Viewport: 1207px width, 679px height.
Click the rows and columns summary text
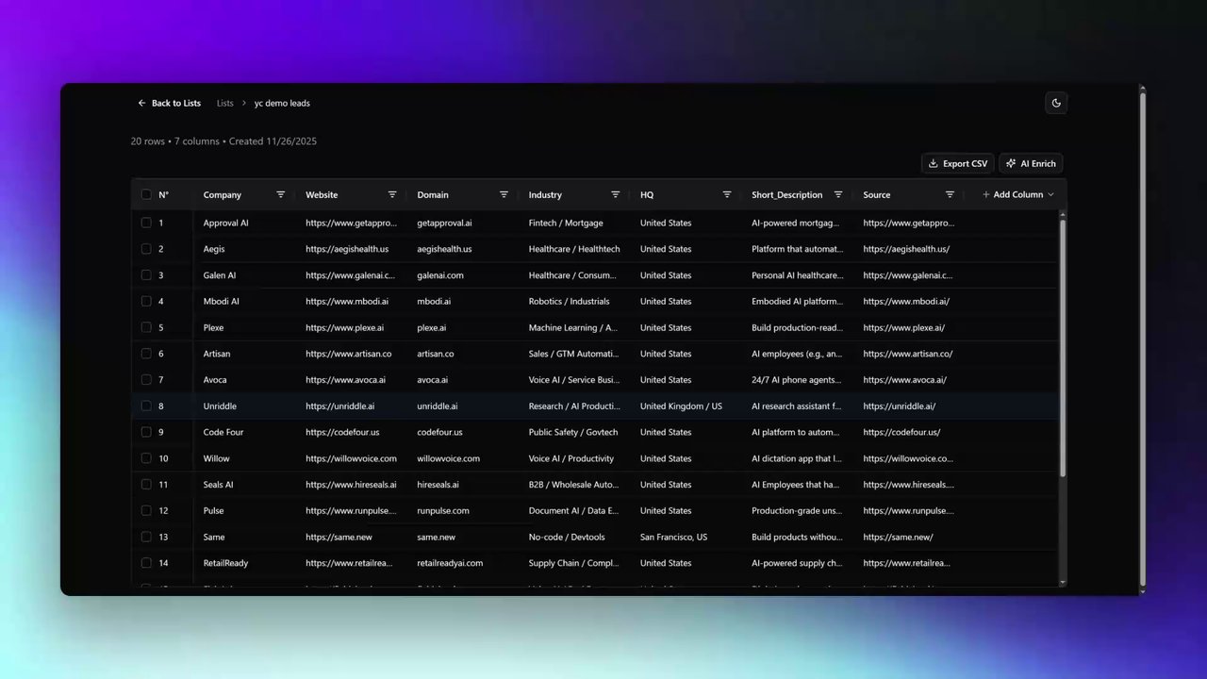click(223, 141)
